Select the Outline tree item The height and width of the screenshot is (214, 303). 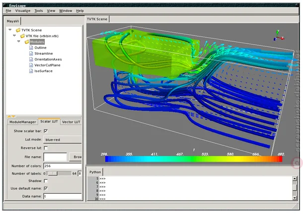click(x=40, y=48)
